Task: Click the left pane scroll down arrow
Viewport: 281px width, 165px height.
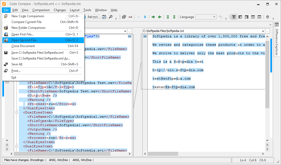Action: 7,140
